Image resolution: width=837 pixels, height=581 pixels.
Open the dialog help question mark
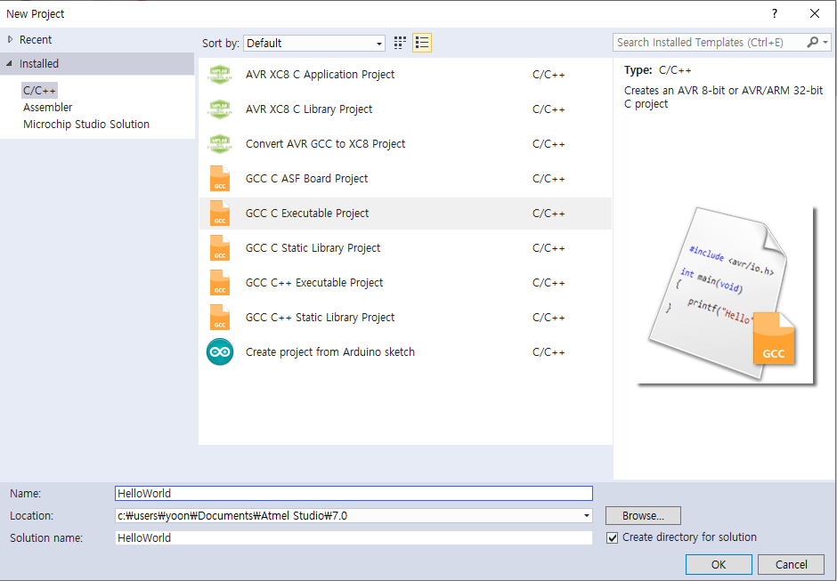pos(775,14)
